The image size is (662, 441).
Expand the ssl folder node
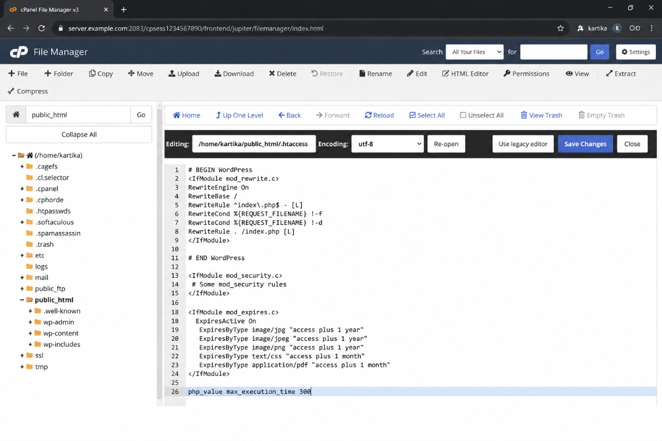22,356
